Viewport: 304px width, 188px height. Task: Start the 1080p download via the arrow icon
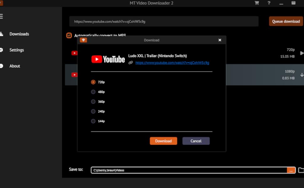[x=301, y=75]
